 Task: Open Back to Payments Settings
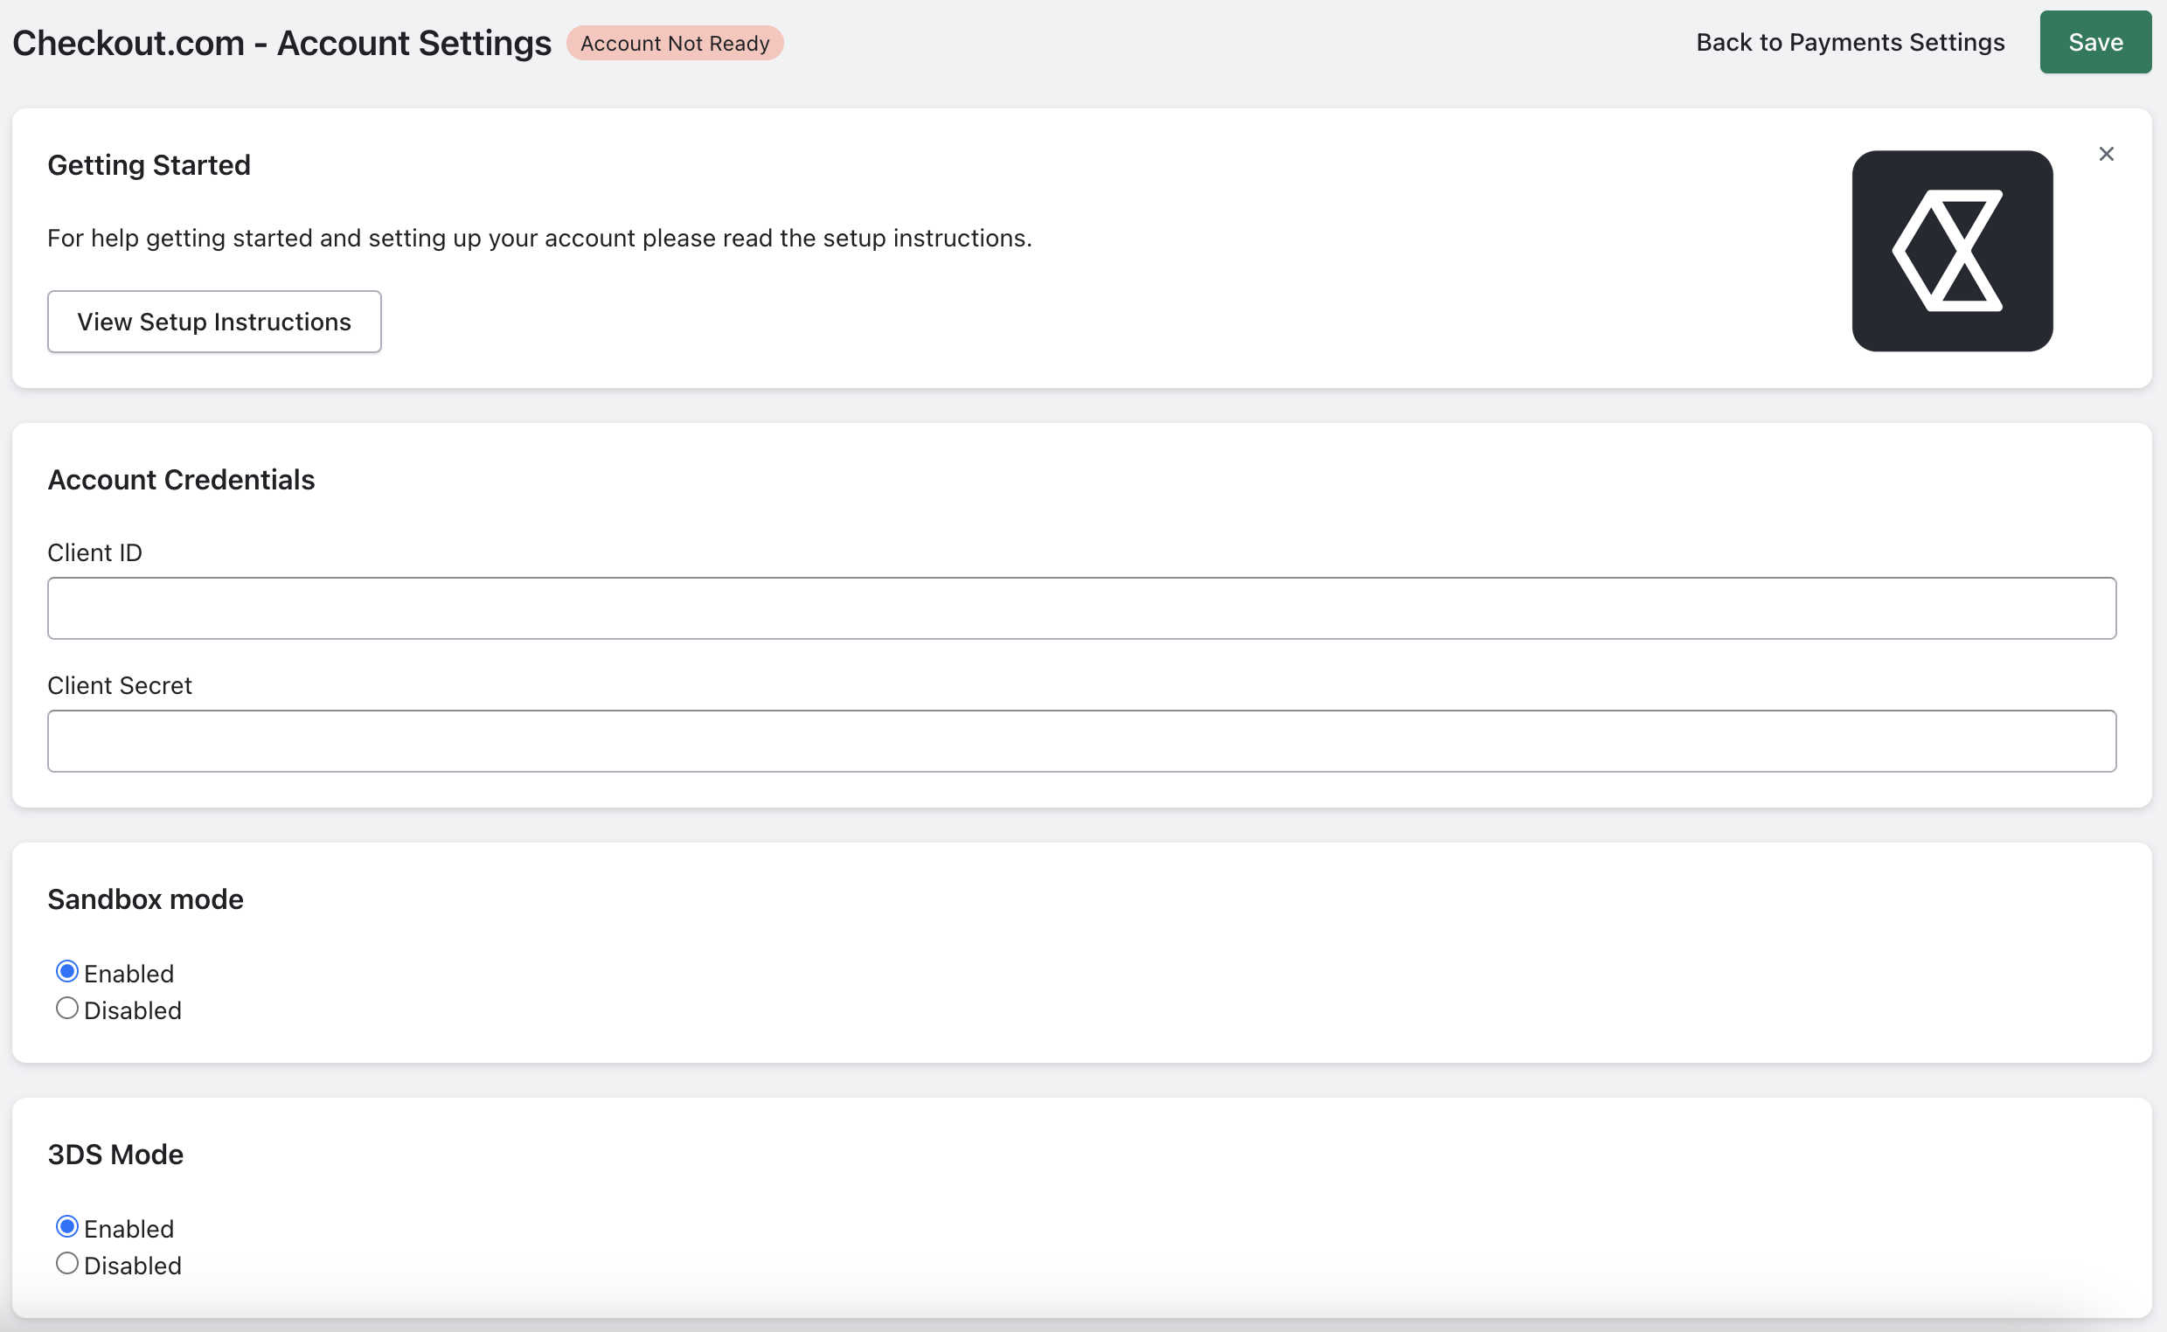[x=1850, y=41]
